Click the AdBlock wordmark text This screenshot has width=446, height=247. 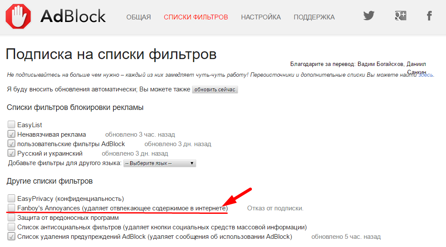coord(73,16)
